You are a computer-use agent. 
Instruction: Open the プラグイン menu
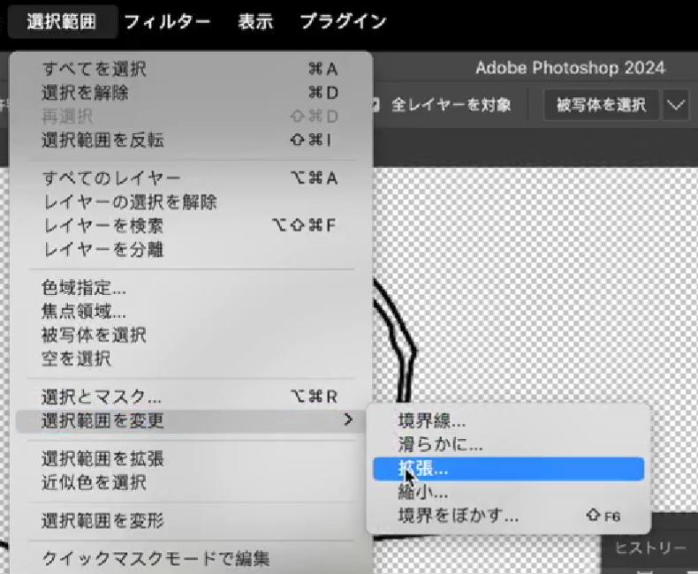tap(343, 21)
